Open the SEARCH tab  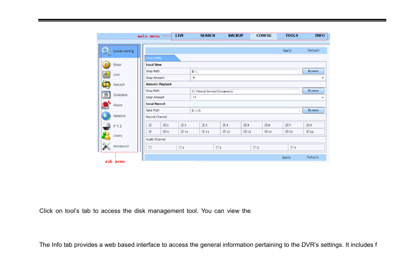208,36
